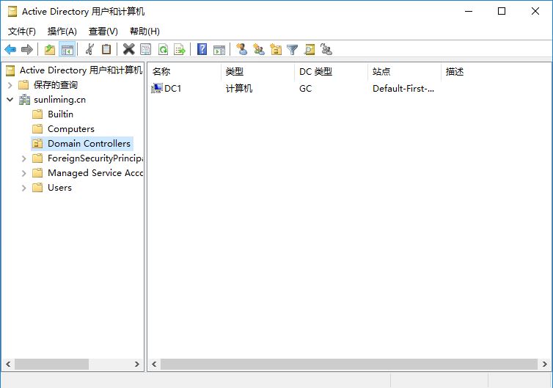
Task: Click the red X Delete icon
Action: point(128,49)
